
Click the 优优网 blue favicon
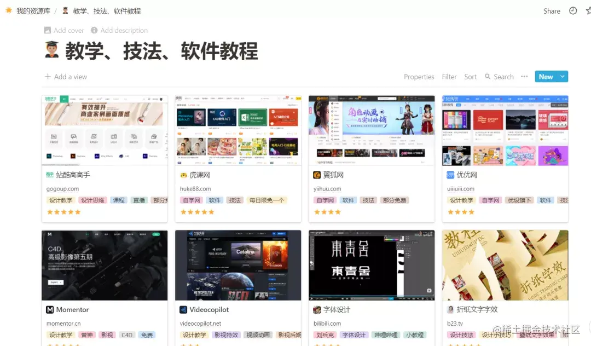coord(450,175)
